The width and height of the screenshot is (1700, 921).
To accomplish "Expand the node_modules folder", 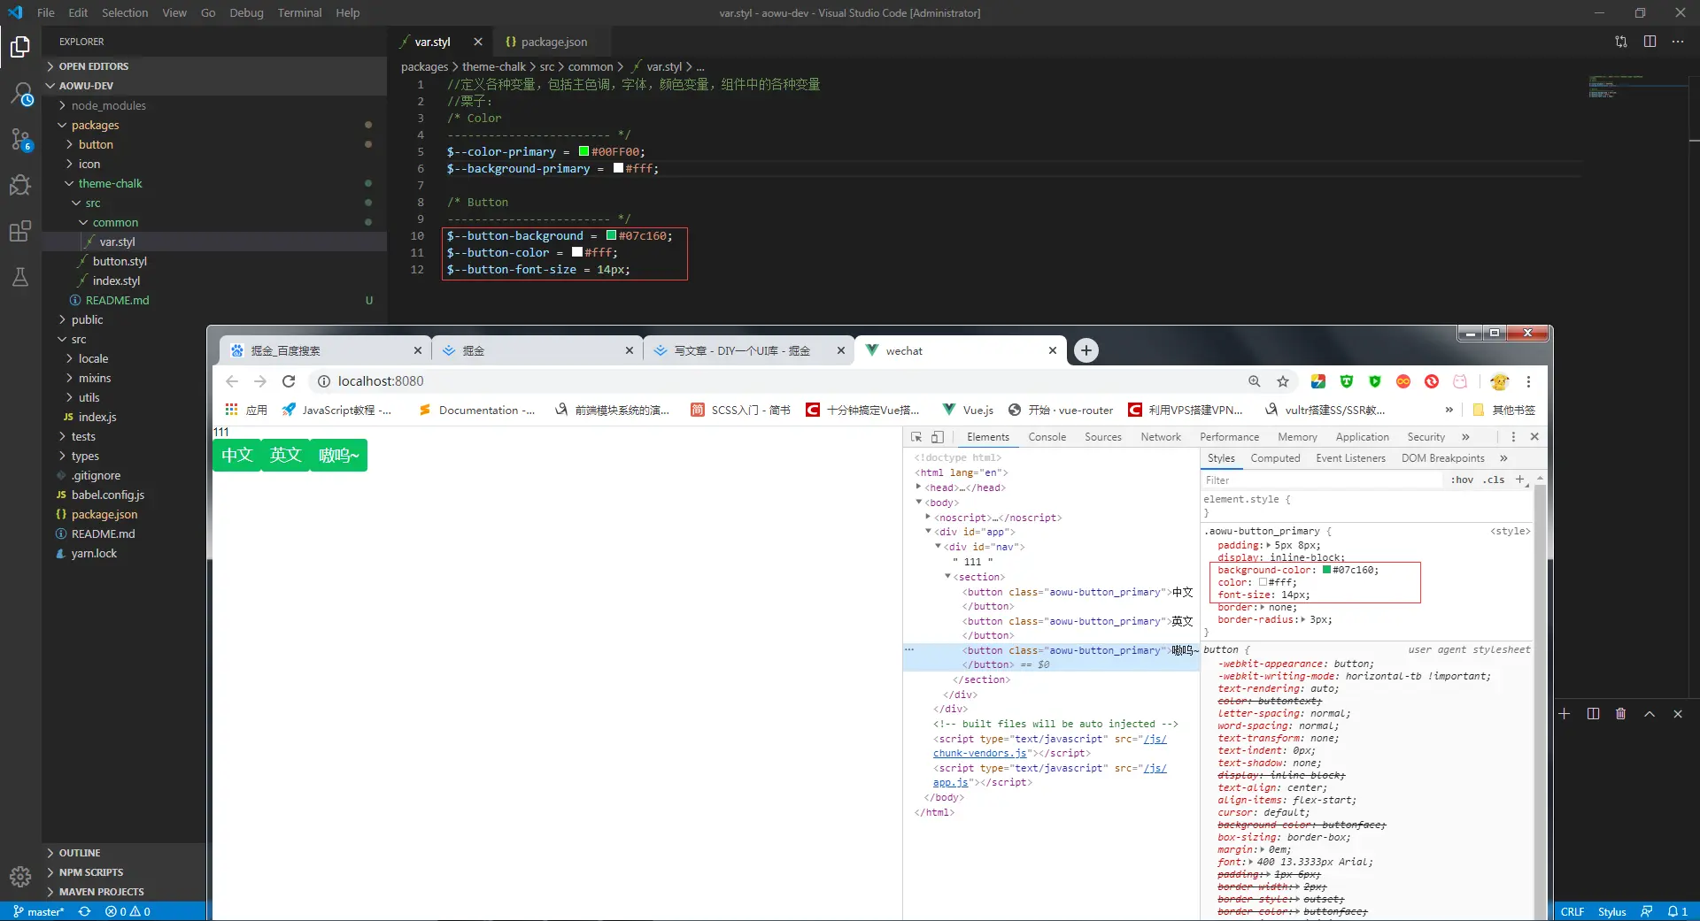I will click(108, 105).
